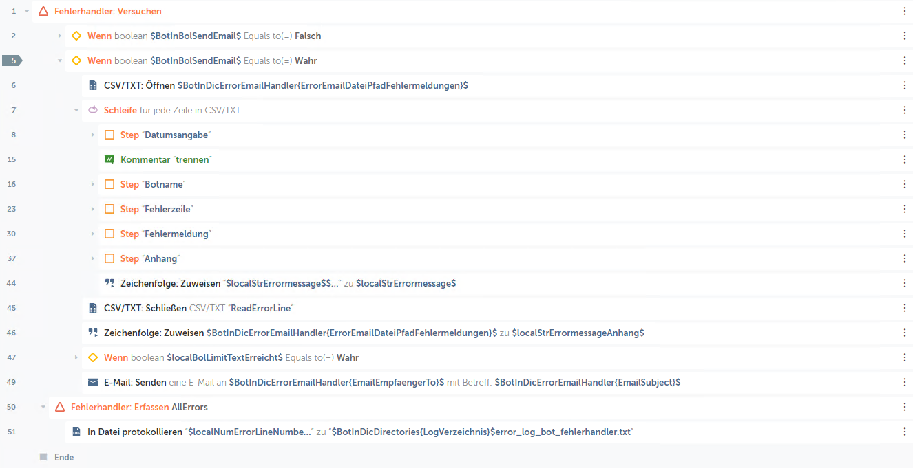Expand the Wenn $BotInBolSendEmail$ Falsch condition
This screenshot has height=468, width=913.
pos(60,36)
